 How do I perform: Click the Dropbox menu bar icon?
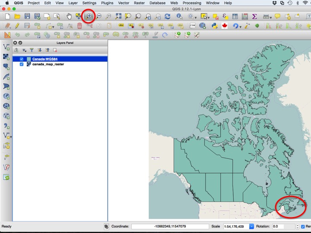(275, 3)
